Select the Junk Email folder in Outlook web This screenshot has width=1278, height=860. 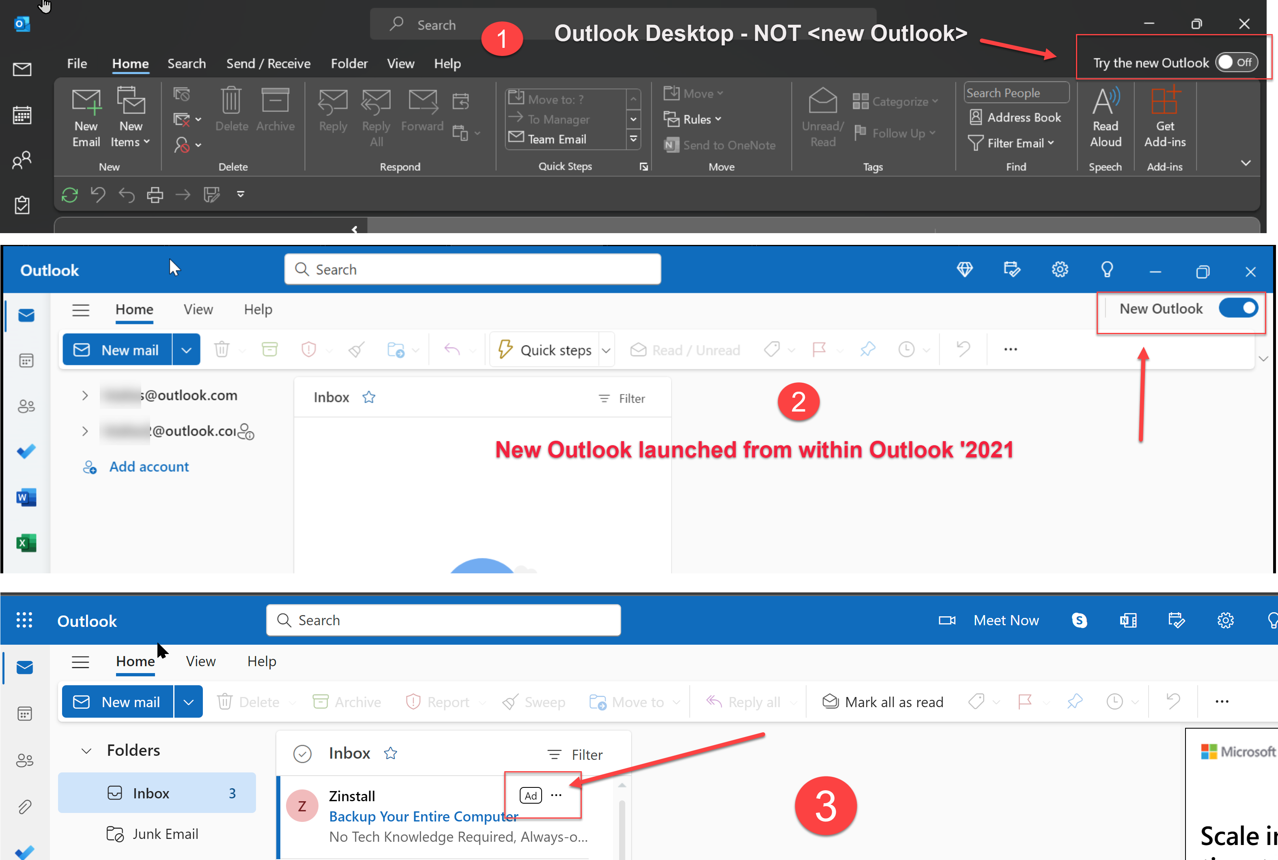click(156, 834)
